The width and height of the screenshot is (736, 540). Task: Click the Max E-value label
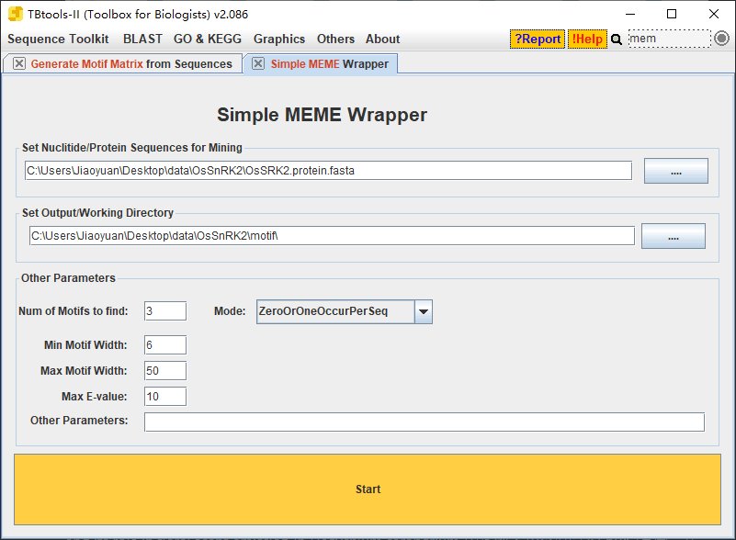coord(95,397)
